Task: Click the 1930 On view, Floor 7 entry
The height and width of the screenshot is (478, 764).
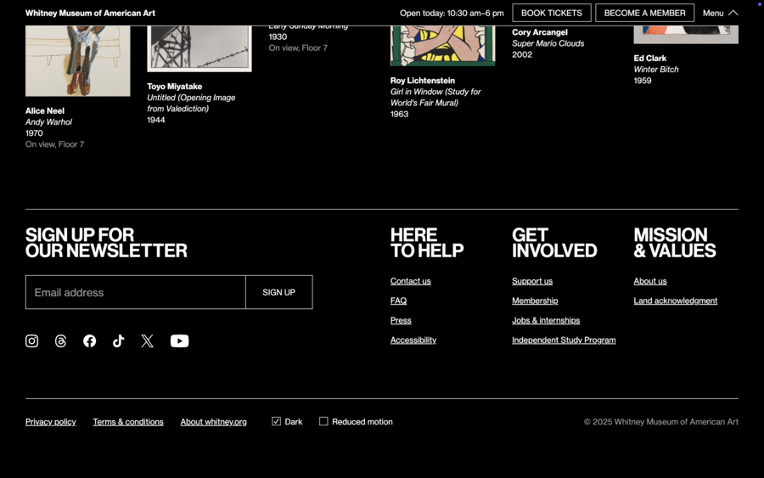Action: 298,42
